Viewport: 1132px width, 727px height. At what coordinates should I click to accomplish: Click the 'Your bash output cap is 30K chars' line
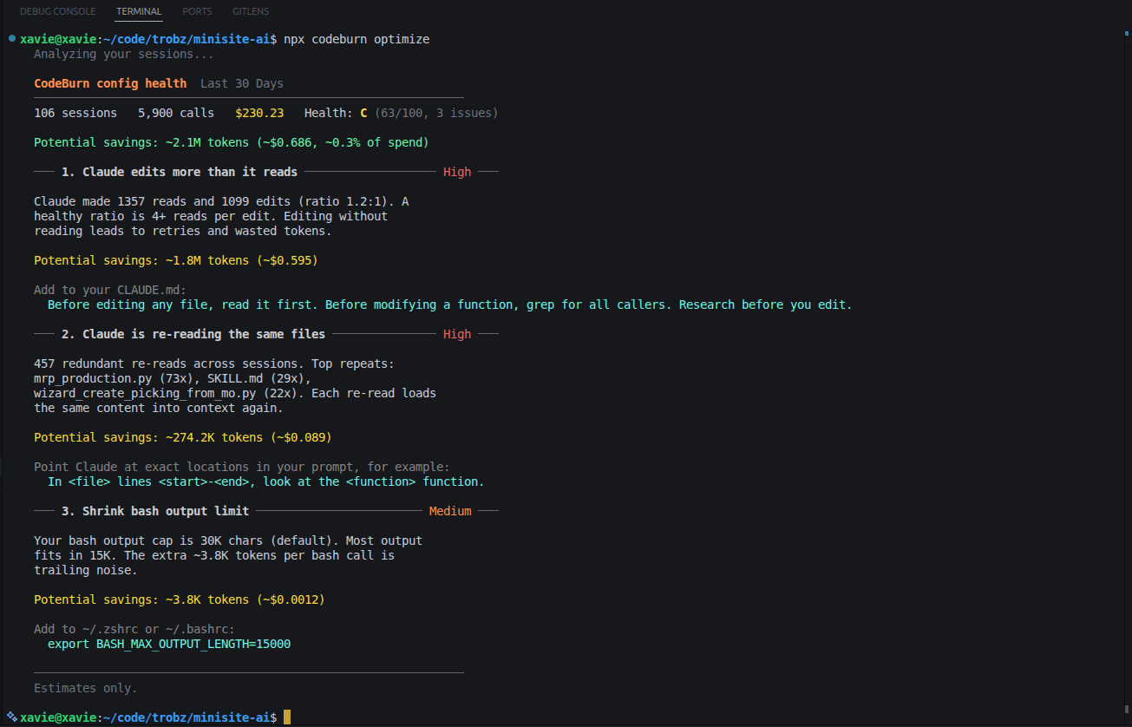[228, 540]
